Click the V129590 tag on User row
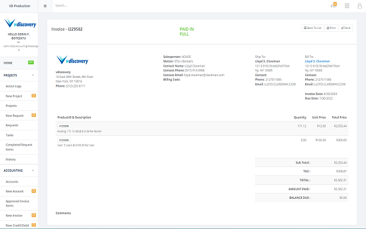 click(64, 140)
